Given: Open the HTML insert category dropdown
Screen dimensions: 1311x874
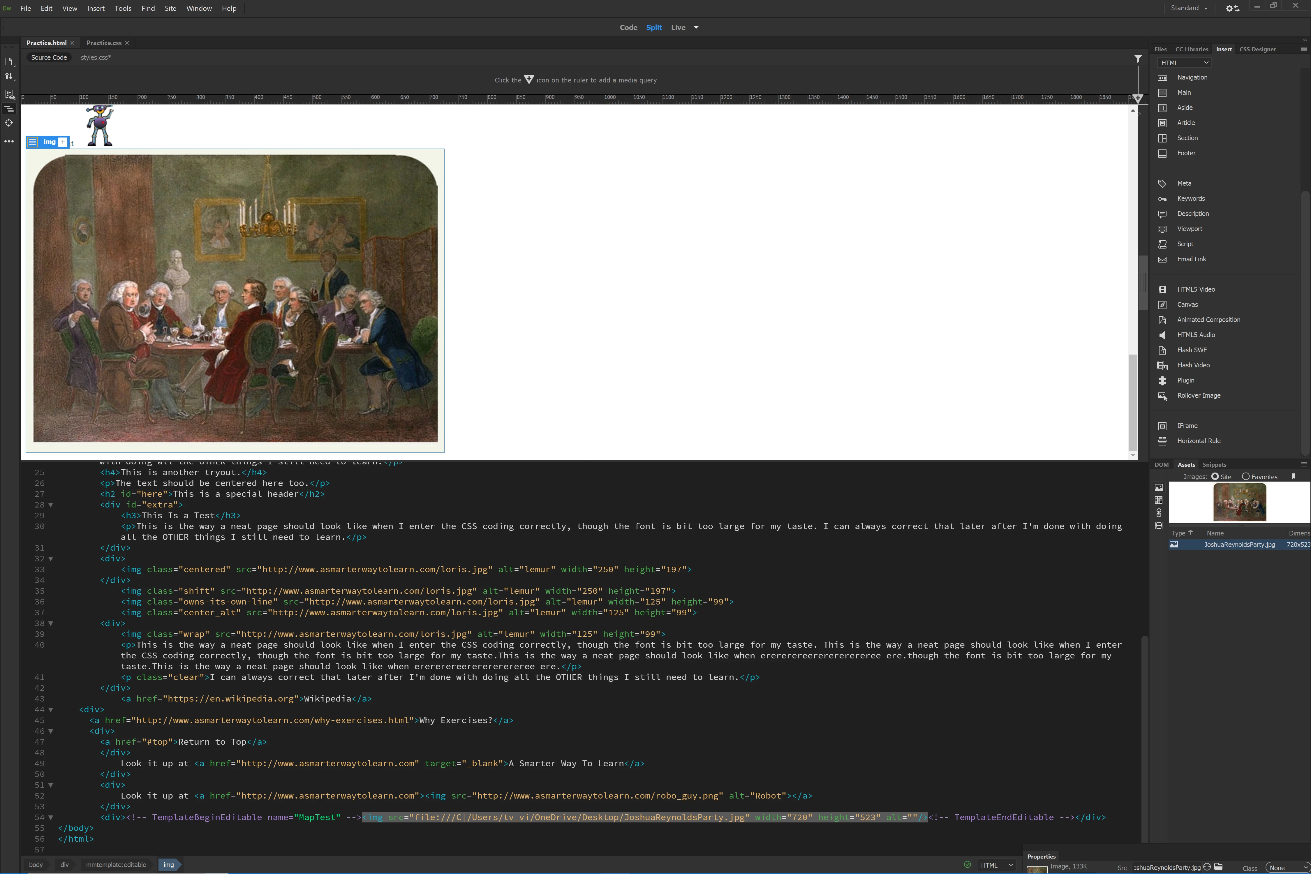Looking at the screenshot, I should coord(1184,63).
